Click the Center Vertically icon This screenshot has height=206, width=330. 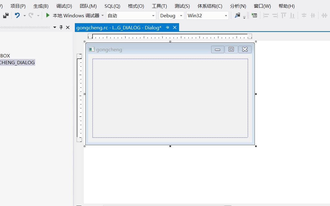point(304,15)
